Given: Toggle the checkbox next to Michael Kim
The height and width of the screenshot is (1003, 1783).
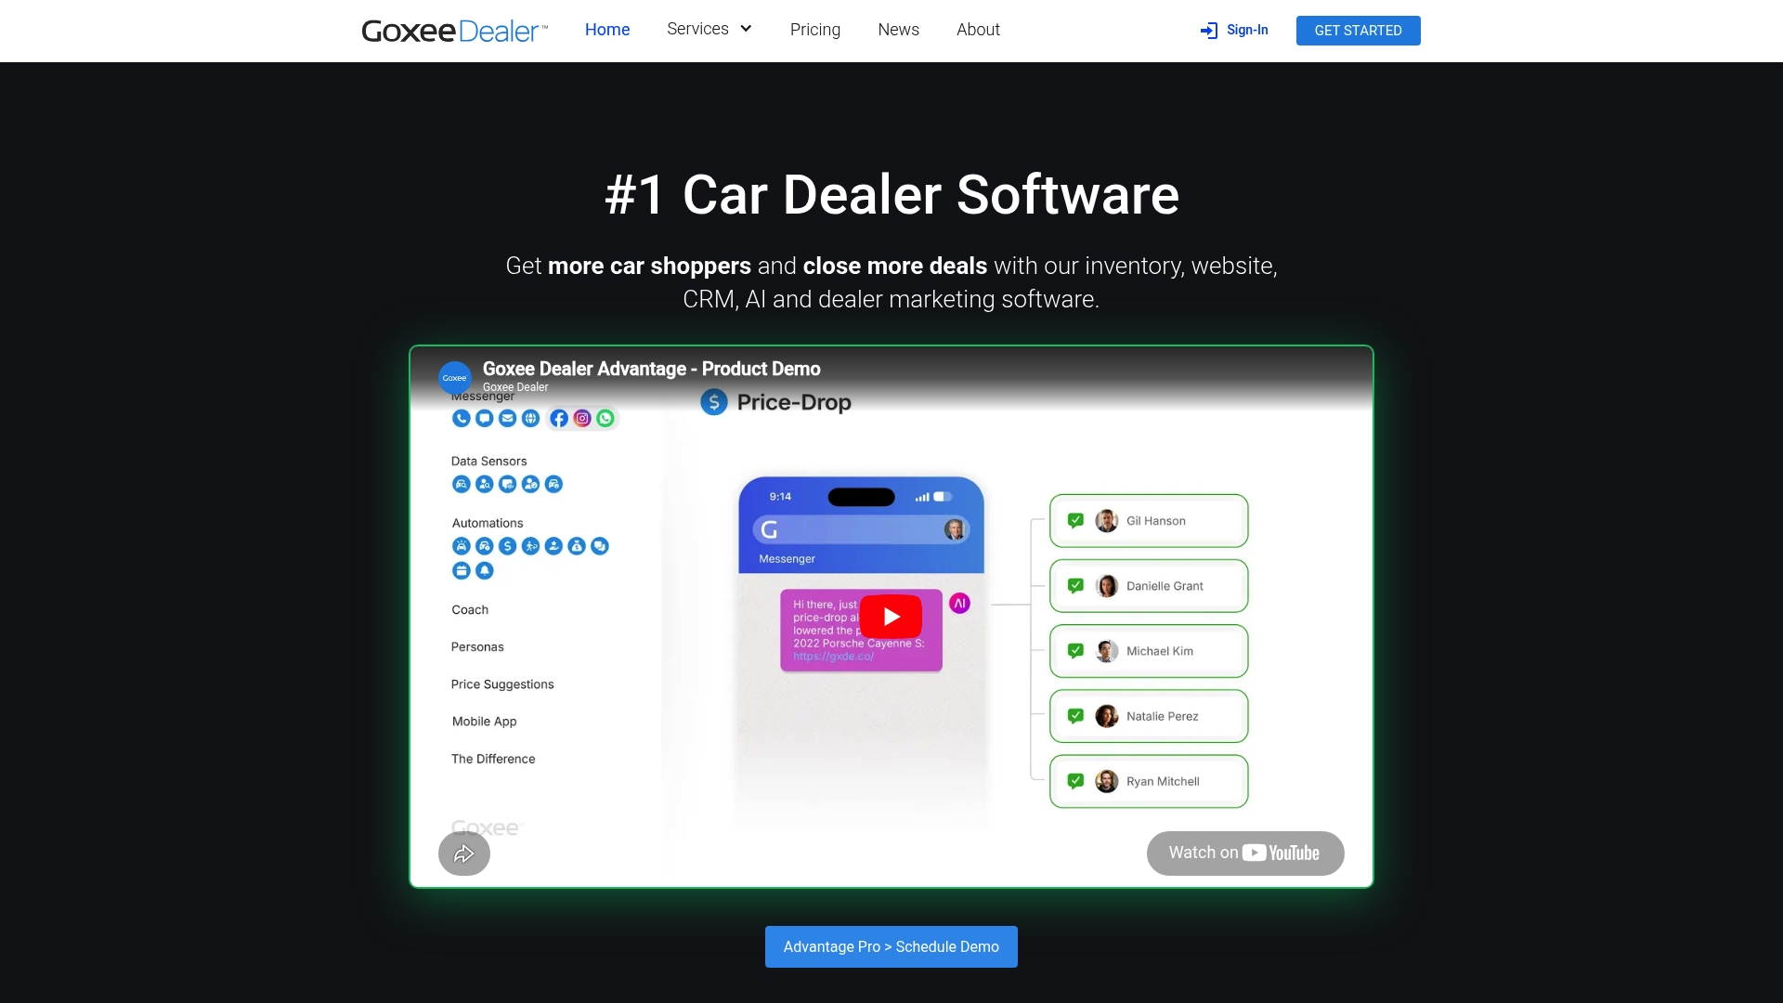Looking at the screenshot, I should coord(1075,650).
